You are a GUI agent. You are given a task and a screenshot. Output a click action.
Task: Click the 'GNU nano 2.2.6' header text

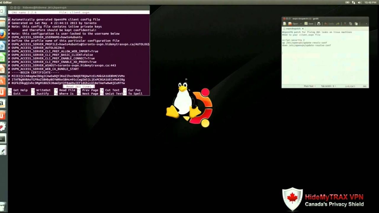(24, 12)
